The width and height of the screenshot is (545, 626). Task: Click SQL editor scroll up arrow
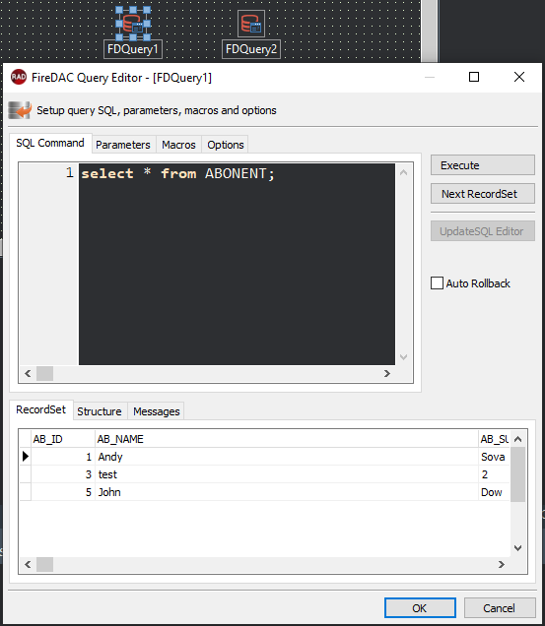pos(403,172)
